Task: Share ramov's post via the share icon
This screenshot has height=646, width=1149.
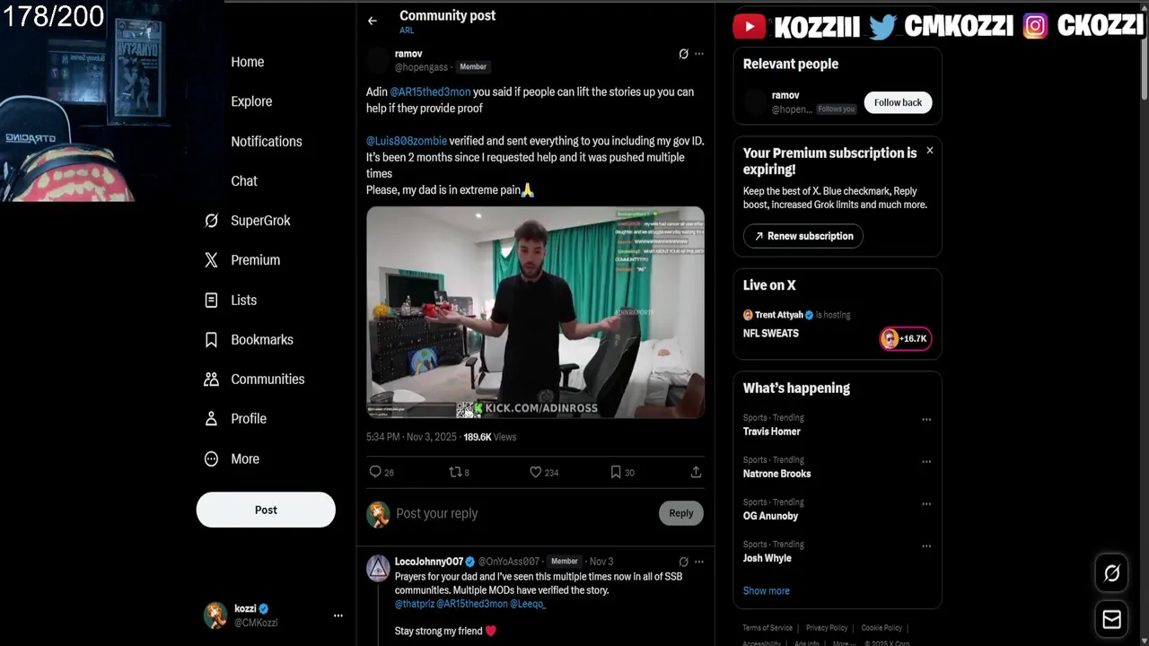Action: [x=696, y=472]
